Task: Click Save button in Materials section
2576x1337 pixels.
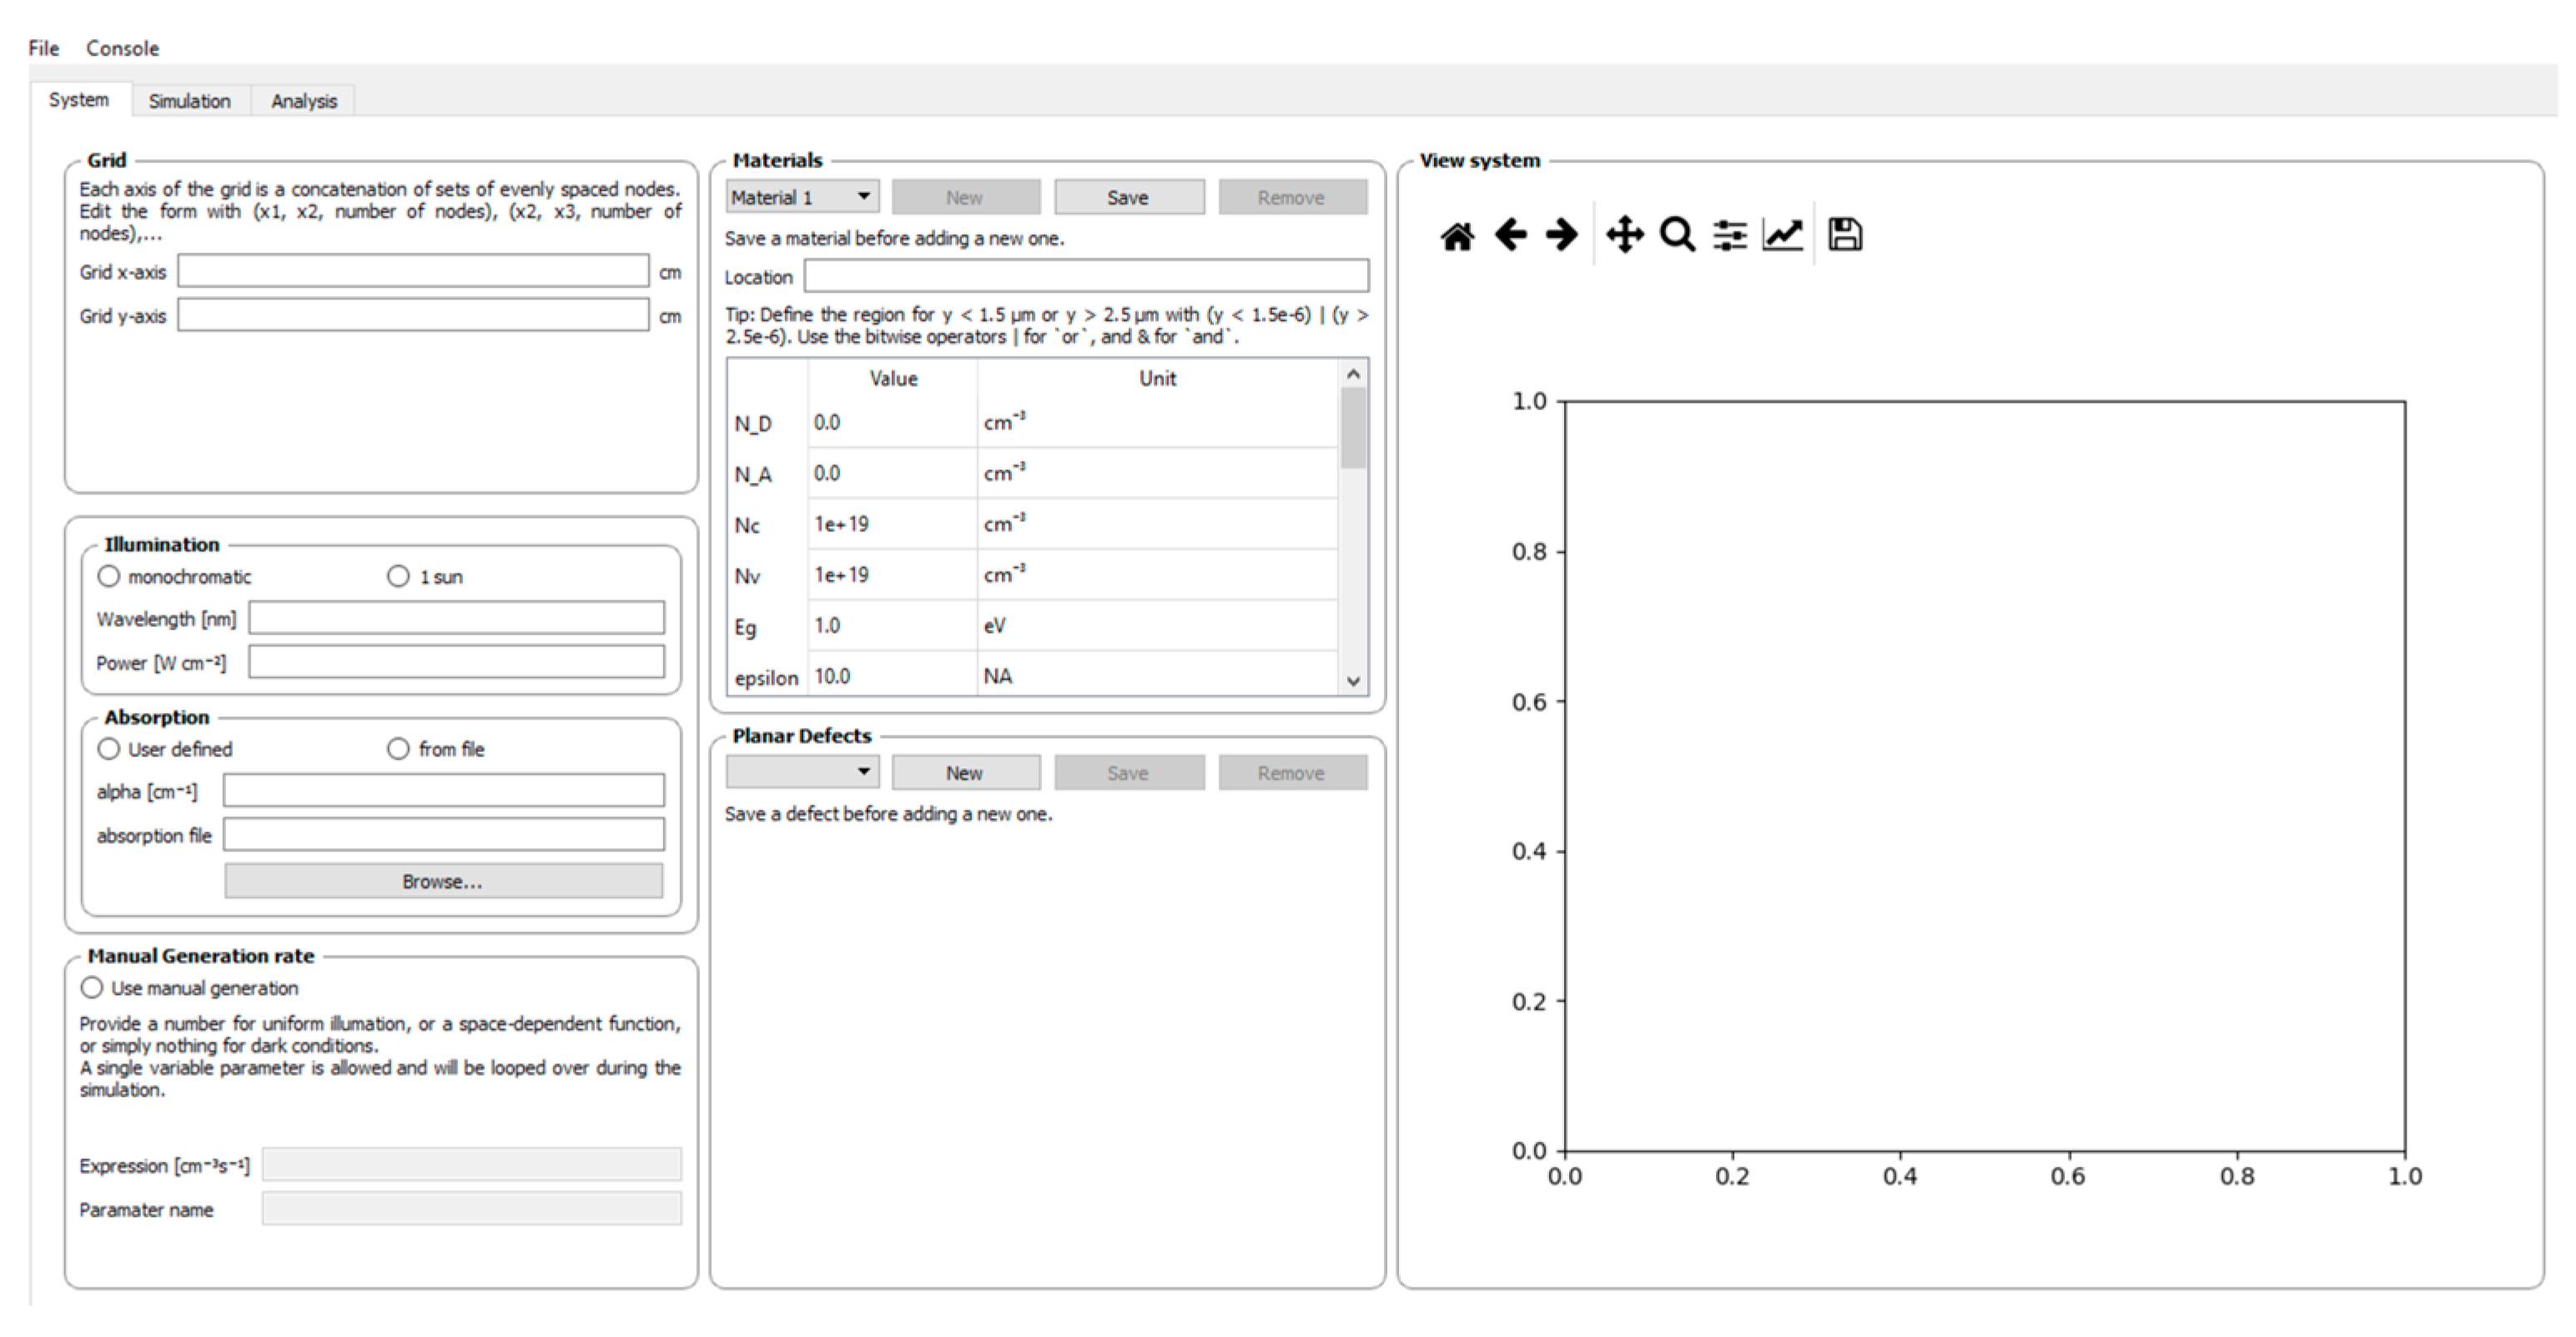Action: point(1128,197)
